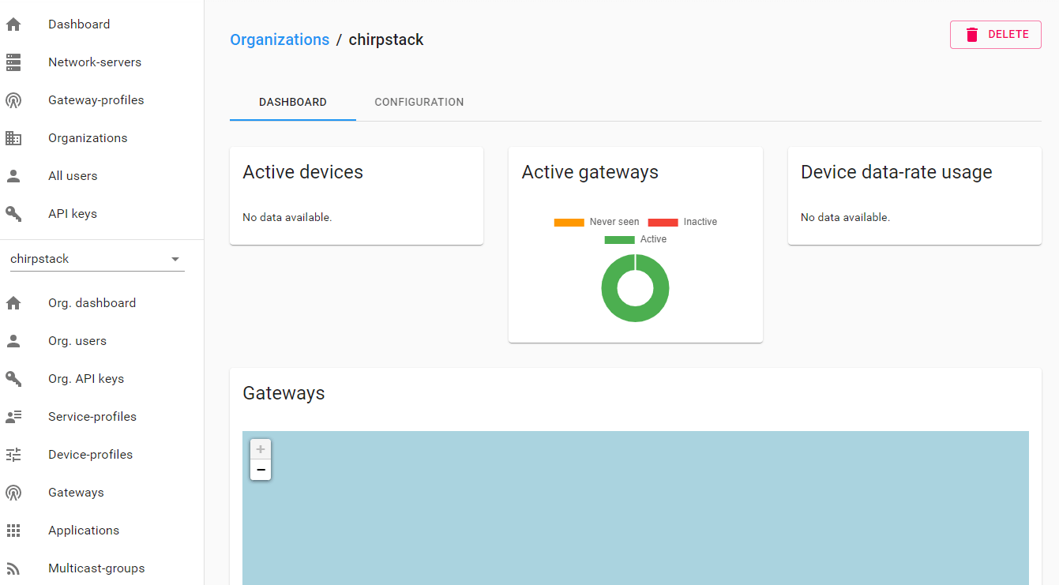The image size is (1059, 585).
Task: Click the Applications grid icon
Action: click(x=13, y=531)
